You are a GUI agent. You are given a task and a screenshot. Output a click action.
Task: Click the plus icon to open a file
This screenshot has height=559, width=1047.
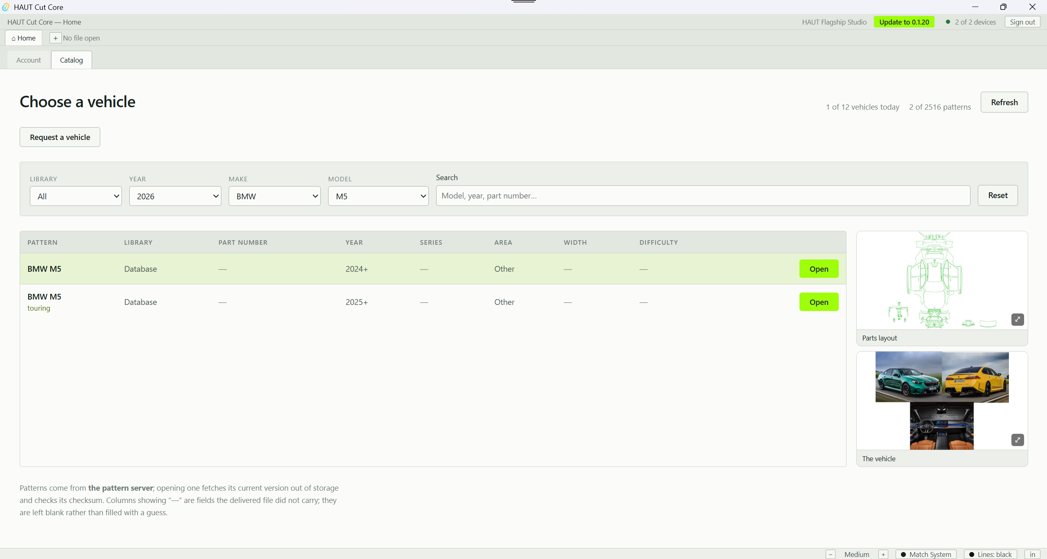point(56,38)
